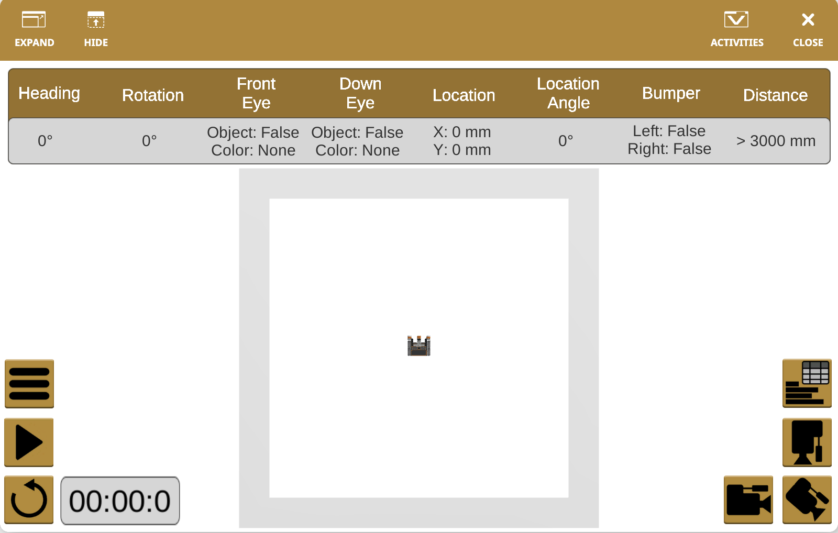
Task: Click the Bumper Left/Right status cell
Action: [x=669, y=140]
